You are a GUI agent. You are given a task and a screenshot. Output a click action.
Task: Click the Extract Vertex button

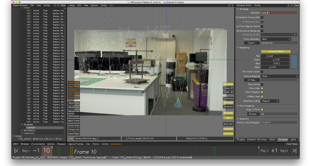pyautogui.click(x=74, y=126)
